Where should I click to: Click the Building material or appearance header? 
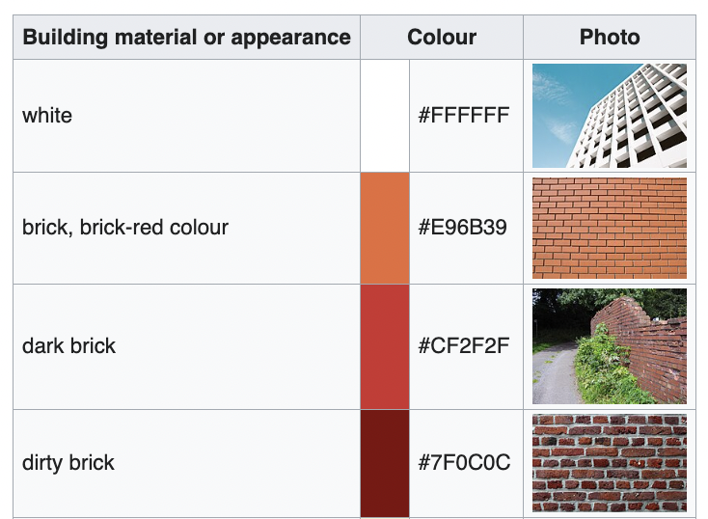(x=186, y=37)
